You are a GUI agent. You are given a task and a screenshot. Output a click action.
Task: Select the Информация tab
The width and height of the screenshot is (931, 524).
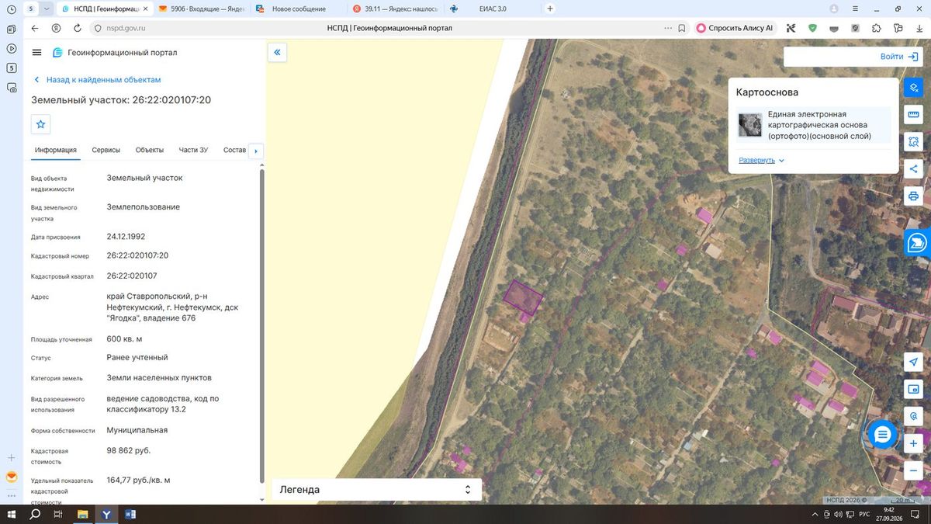click(x=56, y=151)
